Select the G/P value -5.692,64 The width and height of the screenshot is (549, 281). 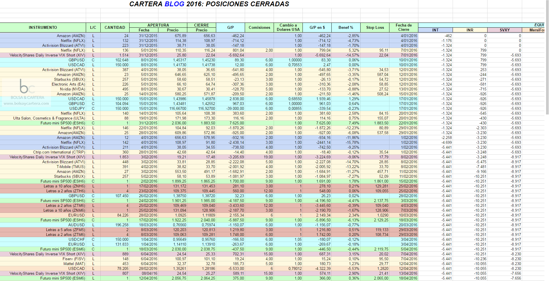pyautogui.click(x=230, y=55)
